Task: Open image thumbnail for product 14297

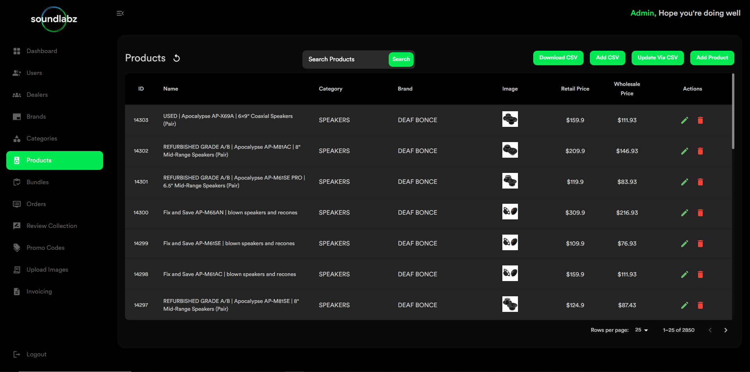Action: click(510, 304)
